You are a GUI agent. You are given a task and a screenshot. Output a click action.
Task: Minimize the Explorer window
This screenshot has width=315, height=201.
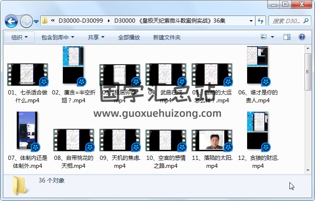pyautogui.click(x=274, y=4)
